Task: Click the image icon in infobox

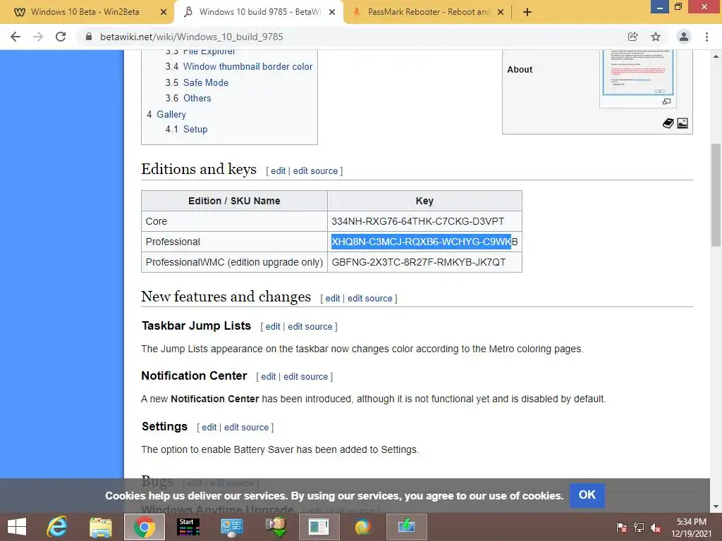Action: [683, 123]
